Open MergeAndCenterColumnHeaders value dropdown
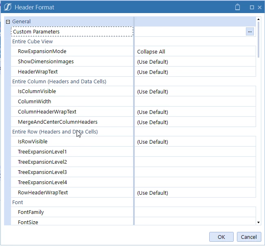Image resolution: width=265 pixels, height=247 pixels. click(195, 122)
